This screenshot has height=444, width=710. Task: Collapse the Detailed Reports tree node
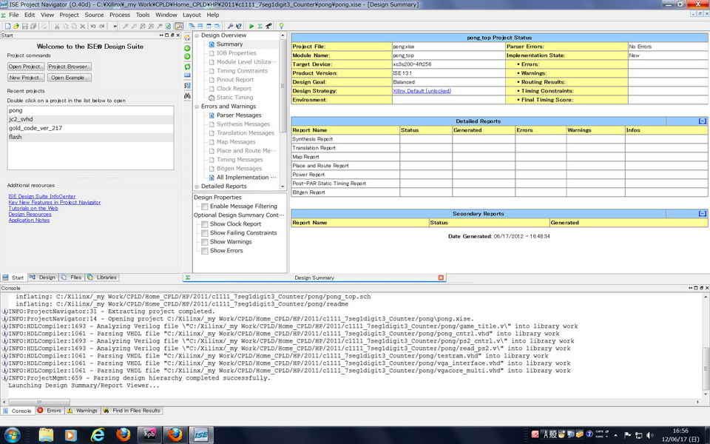(197, 186)
